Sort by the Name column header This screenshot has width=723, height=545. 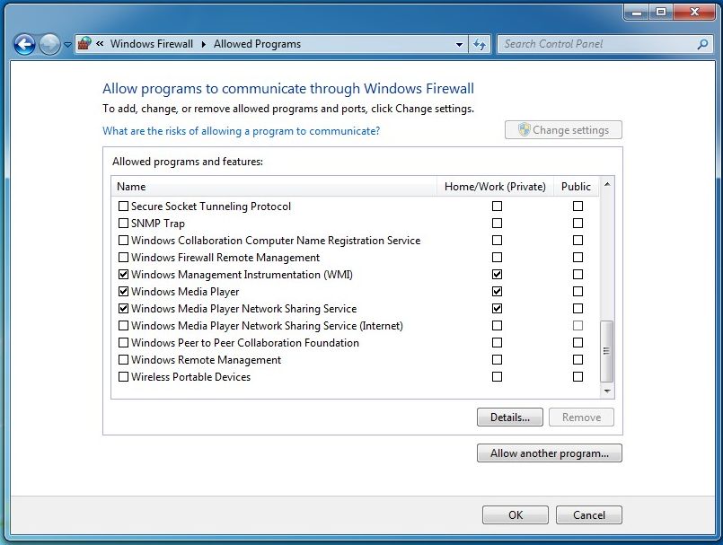click(x=274, y=186)
